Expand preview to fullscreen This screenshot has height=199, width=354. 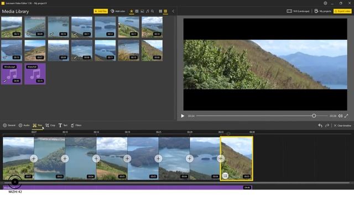click(x=346, y=116)
